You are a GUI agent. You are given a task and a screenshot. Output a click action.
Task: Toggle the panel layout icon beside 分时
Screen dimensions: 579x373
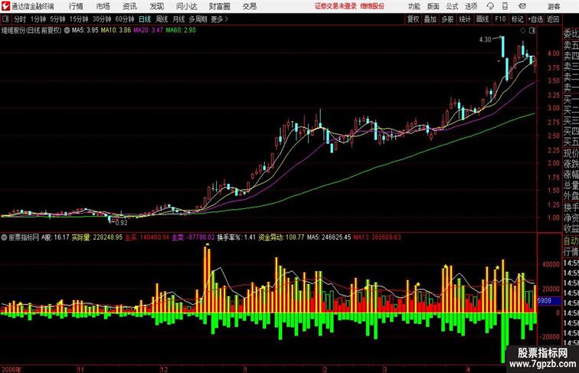pos(5,19)
